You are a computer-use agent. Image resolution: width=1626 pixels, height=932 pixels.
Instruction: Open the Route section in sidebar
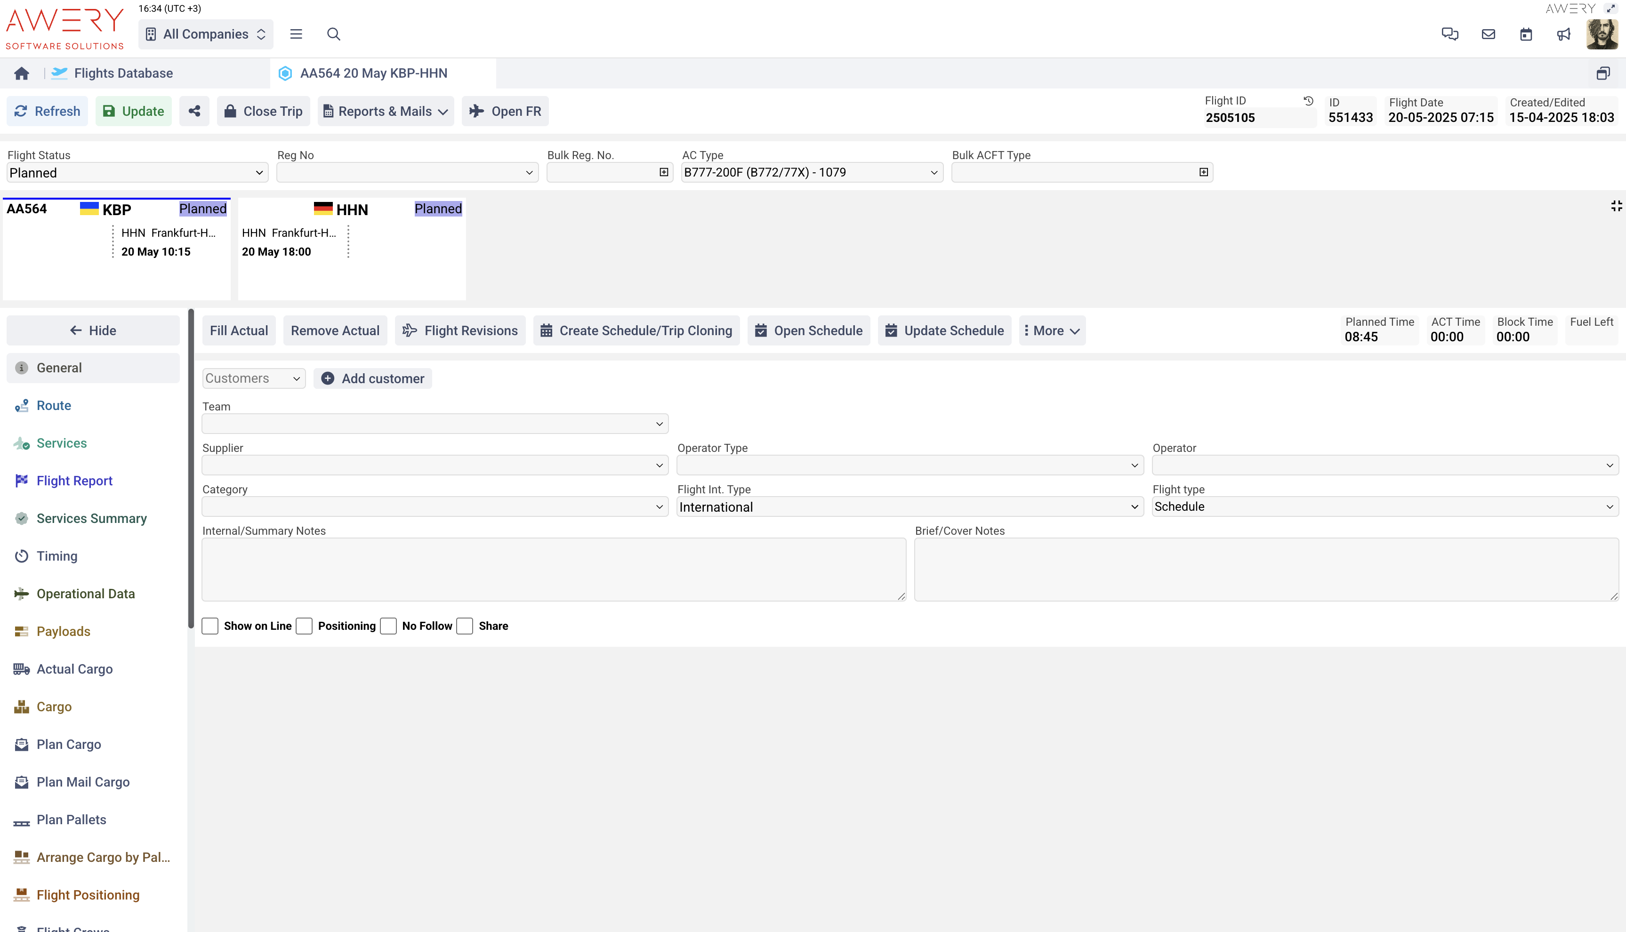[x=54, y=406]
